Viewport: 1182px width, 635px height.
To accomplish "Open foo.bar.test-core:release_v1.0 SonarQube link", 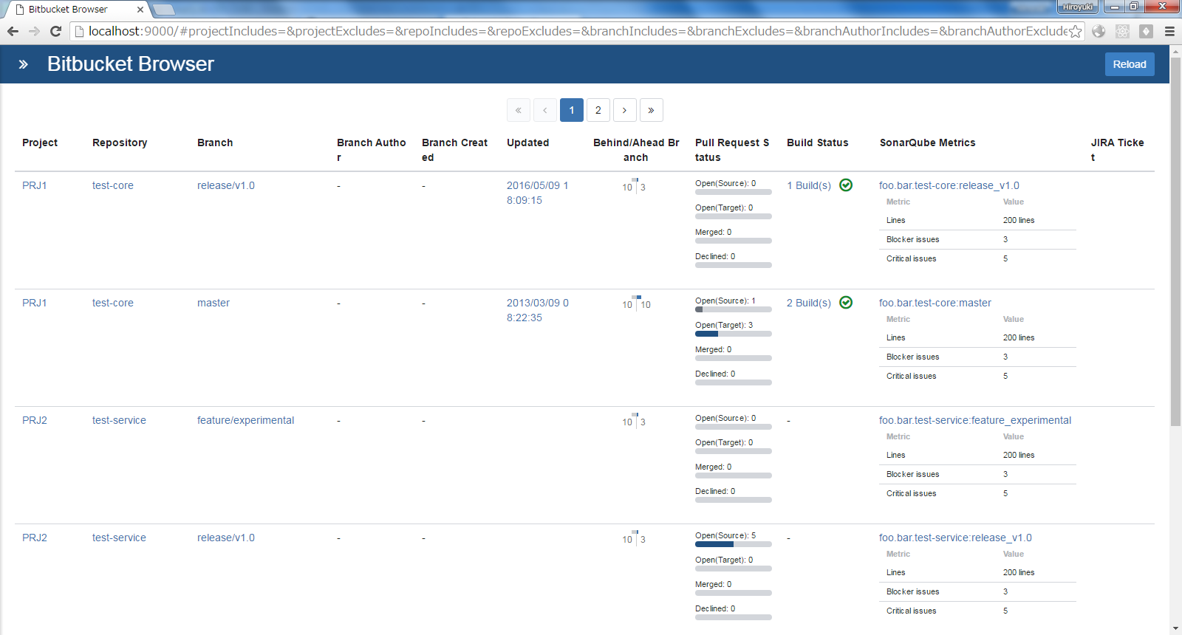I will [949, 185].
